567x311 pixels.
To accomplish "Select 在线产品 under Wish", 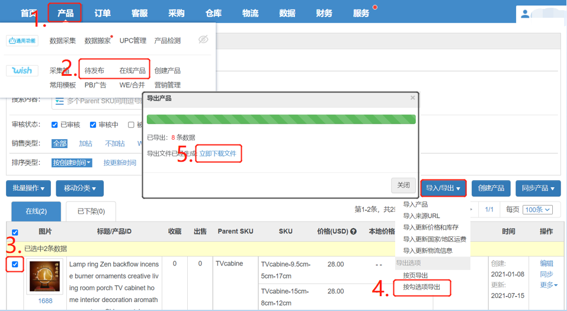I will [x=132, y=70].
